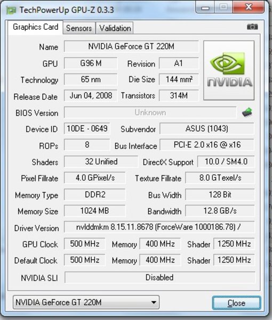
Task: Switch to the Validation tab
Action: pos(115,28)
